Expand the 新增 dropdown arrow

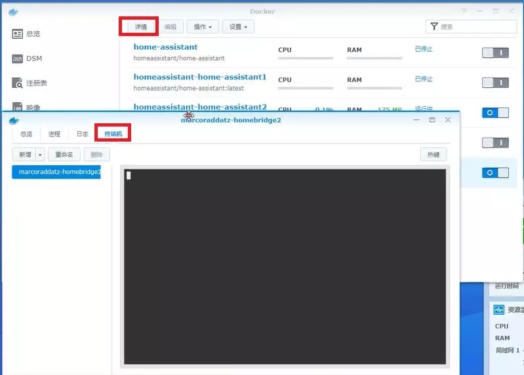[x=40, y=155]
